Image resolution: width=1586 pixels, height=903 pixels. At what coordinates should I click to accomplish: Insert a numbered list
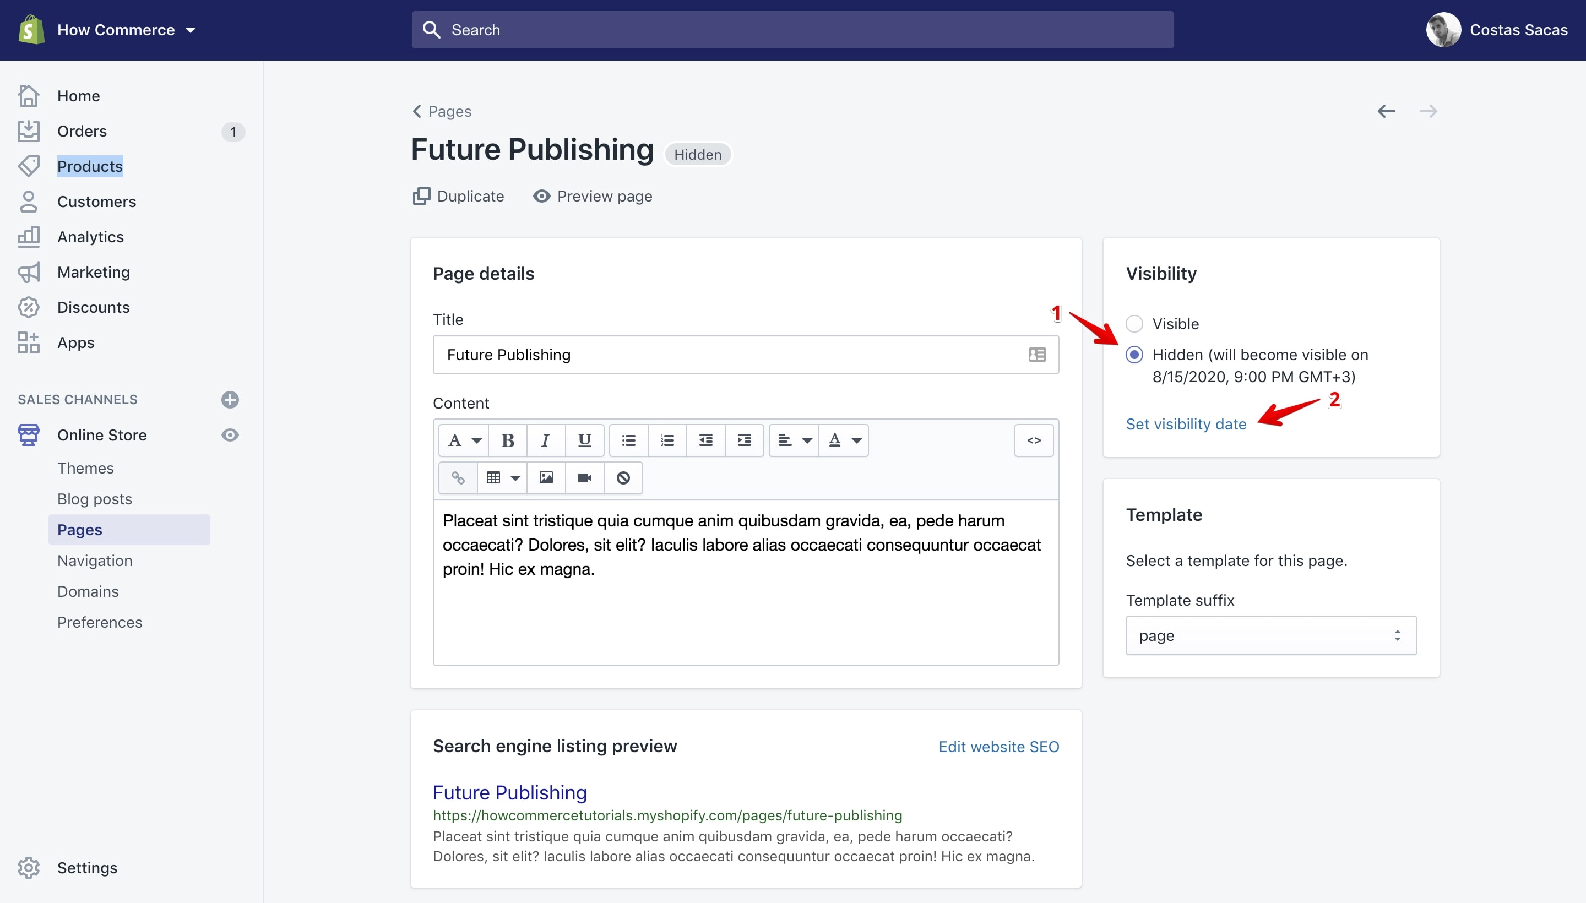(x=667, y=440)
